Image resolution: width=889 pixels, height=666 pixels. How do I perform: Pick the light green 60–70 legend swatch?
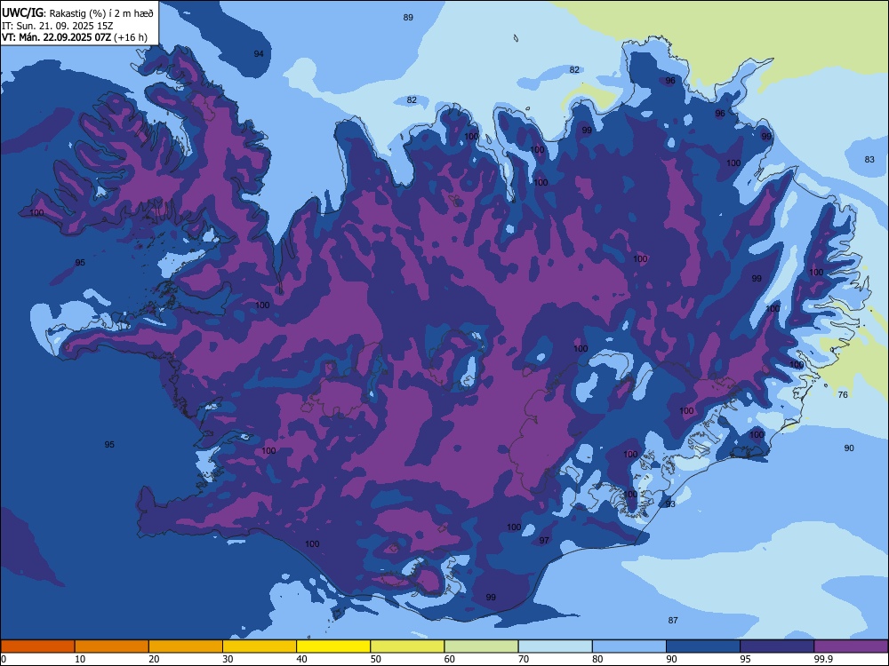click(481, 646)
